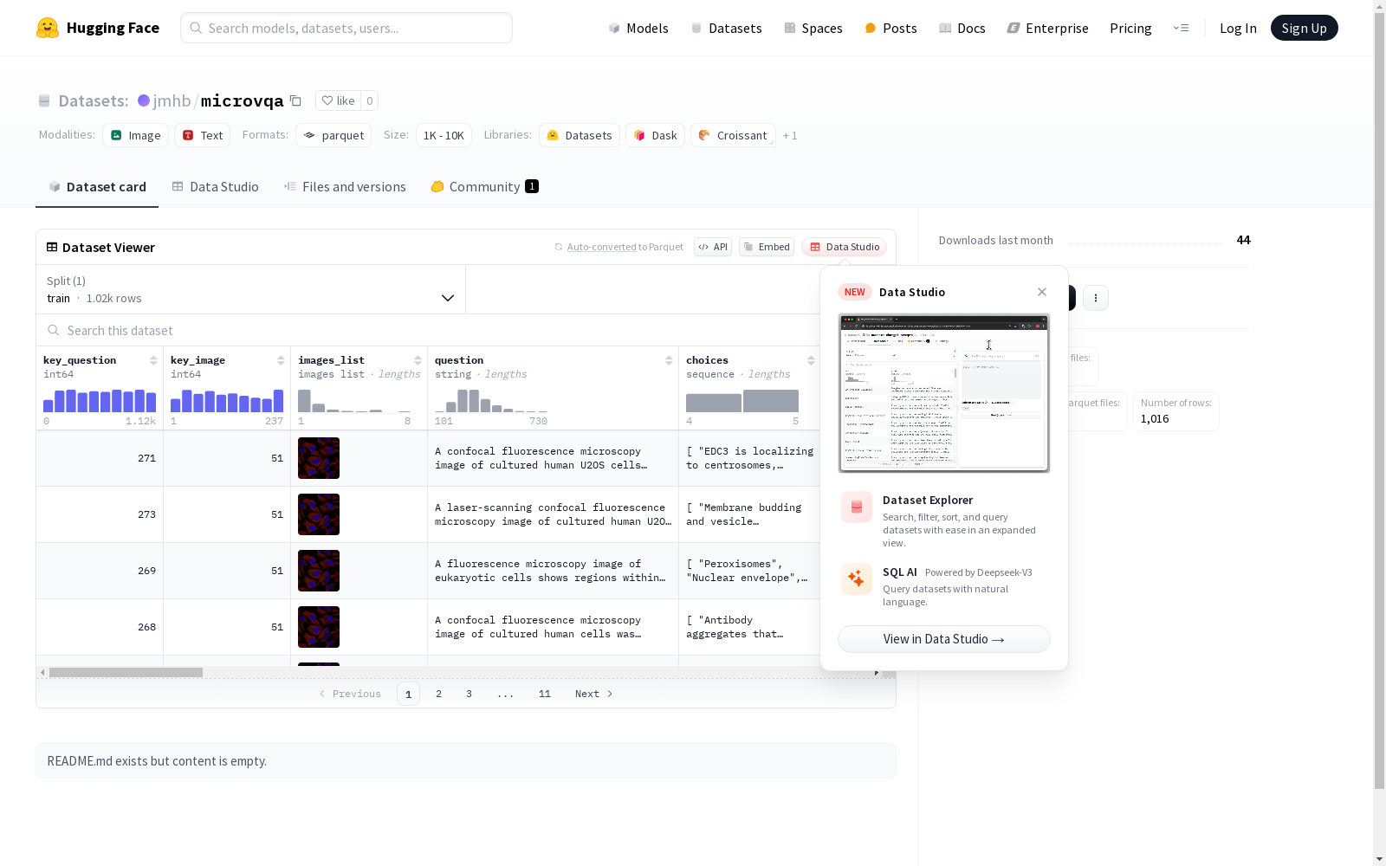This screenshot has height=866, width=1386.
Task: Sort by key_question column
Action: click(153, 360)
